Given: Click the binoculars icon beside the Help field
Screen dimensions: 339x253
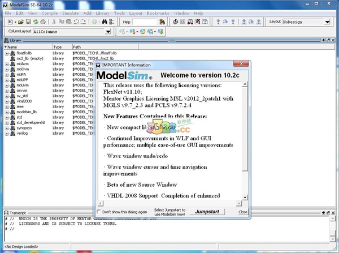Looking at the screenshot, I should [162, 22].
